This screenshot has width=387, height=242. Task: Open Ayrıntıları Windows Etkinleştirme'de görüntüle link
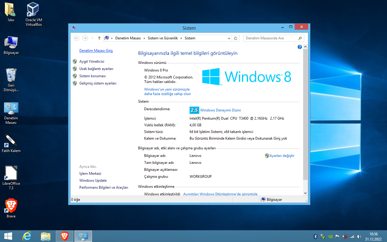tap(220, 194)
